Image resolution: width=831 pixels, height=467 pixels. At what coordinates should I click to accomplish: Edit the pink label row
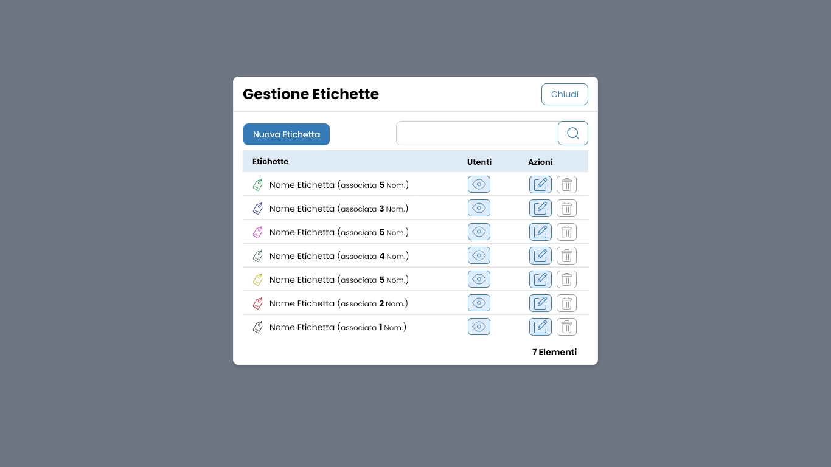point(540,232)
